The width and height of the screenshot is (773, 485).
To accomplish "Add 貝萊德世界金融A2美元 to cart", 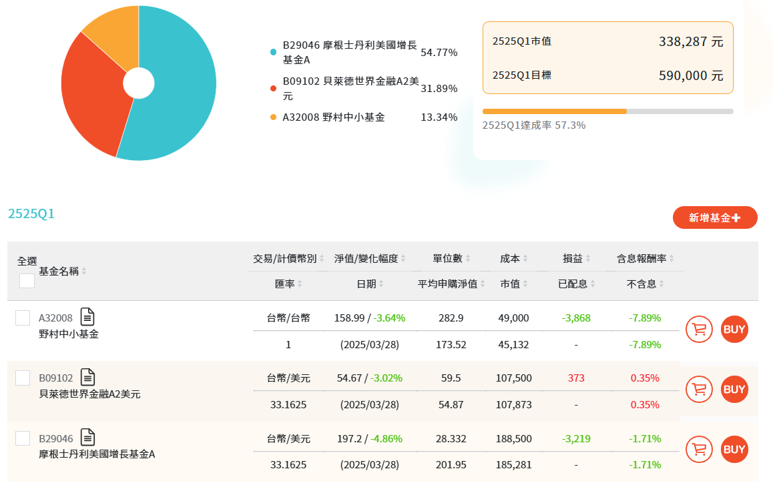I will (x=700, y=389).
